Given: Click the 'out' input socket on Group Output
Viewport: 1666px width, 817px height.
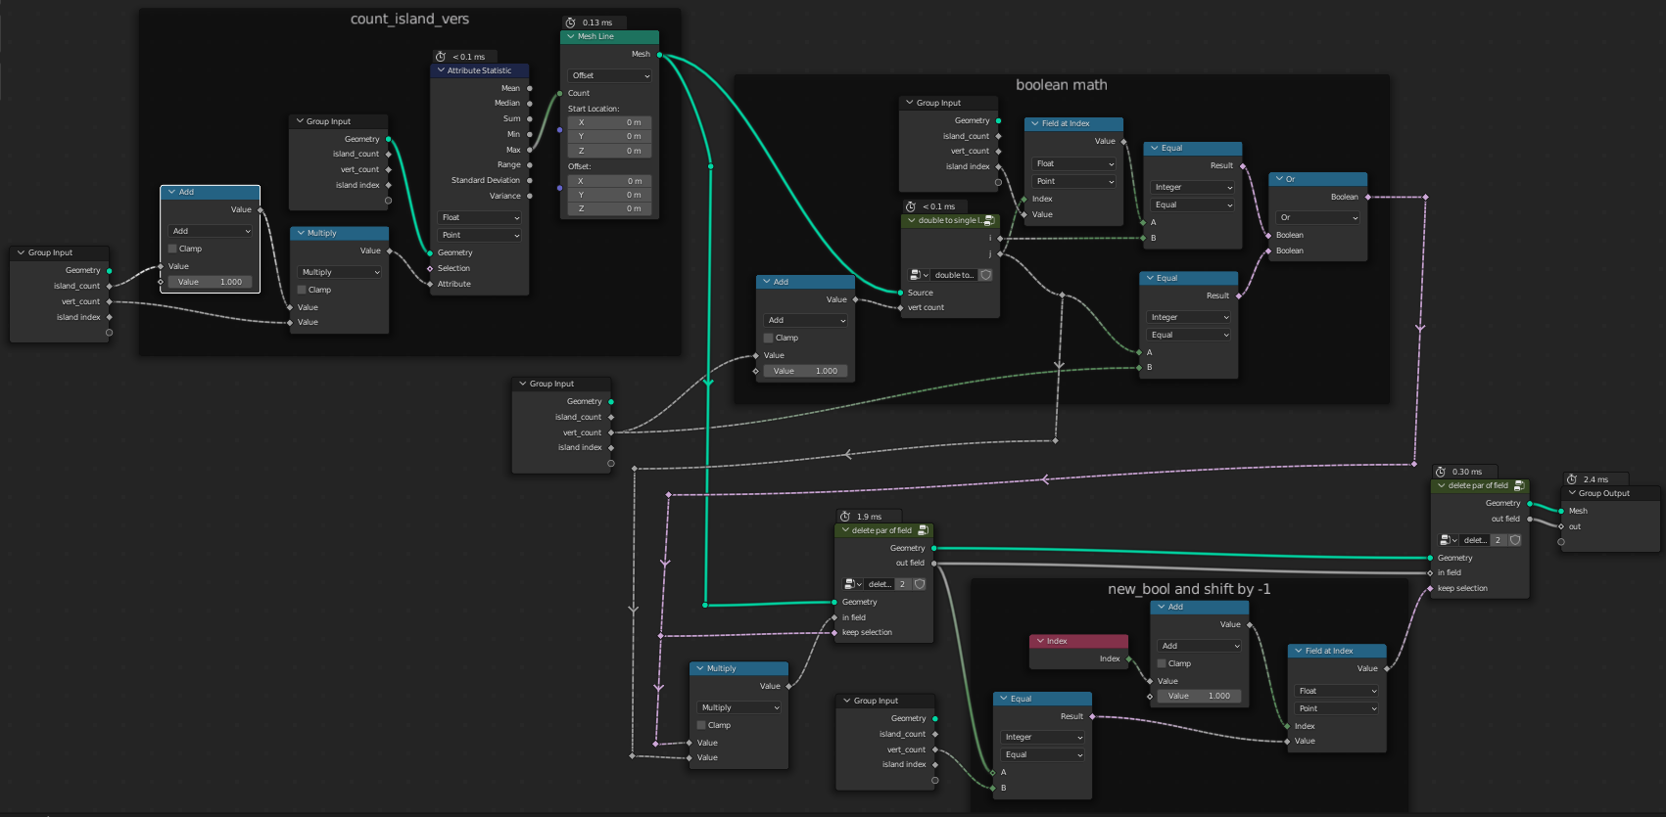Looking at the screenshot, I should [x=1561, y=526].
